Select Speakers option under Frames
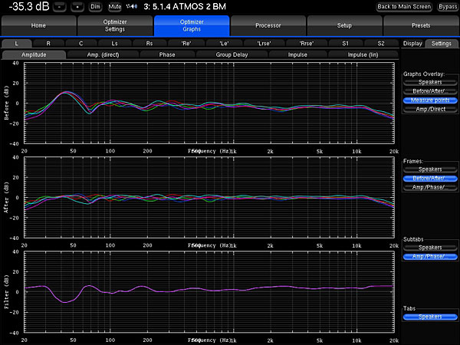Image resolution: width=460 pixels, height=345 pixels. 429,169
